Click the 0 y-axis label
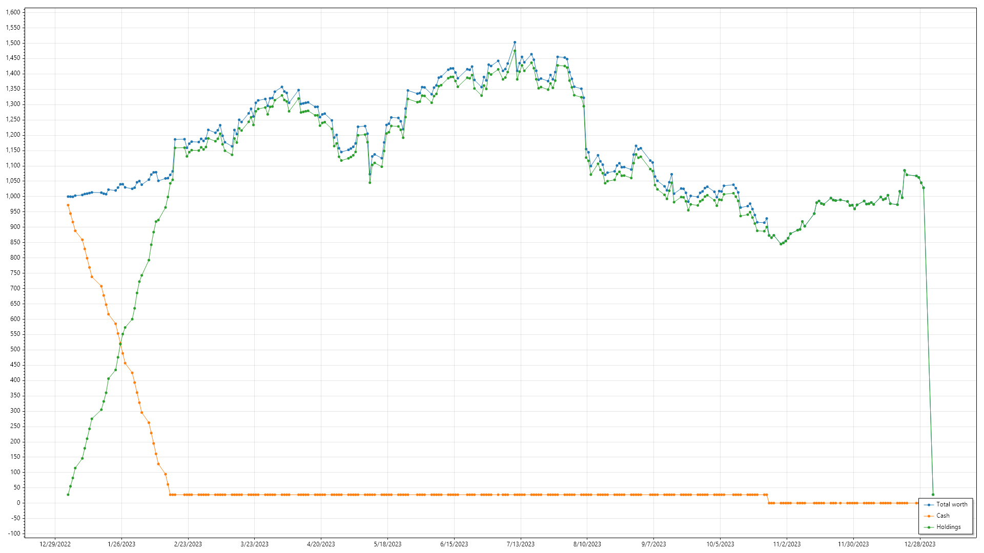 click(x=18, y=503)
